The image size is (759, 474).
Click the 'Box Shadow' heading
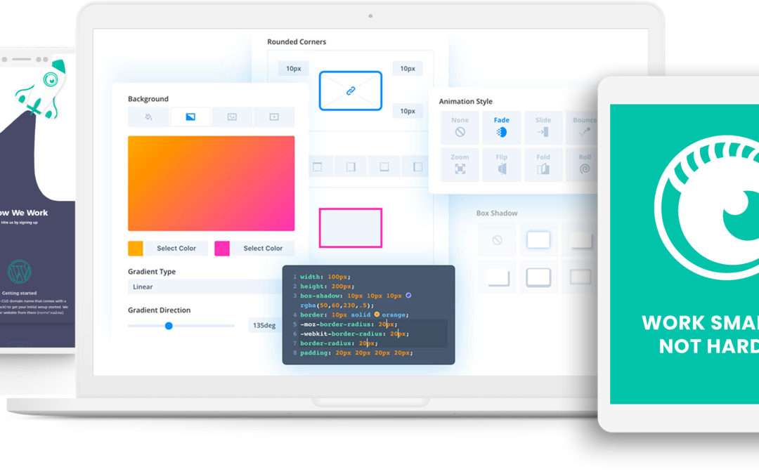coord(497,213)
